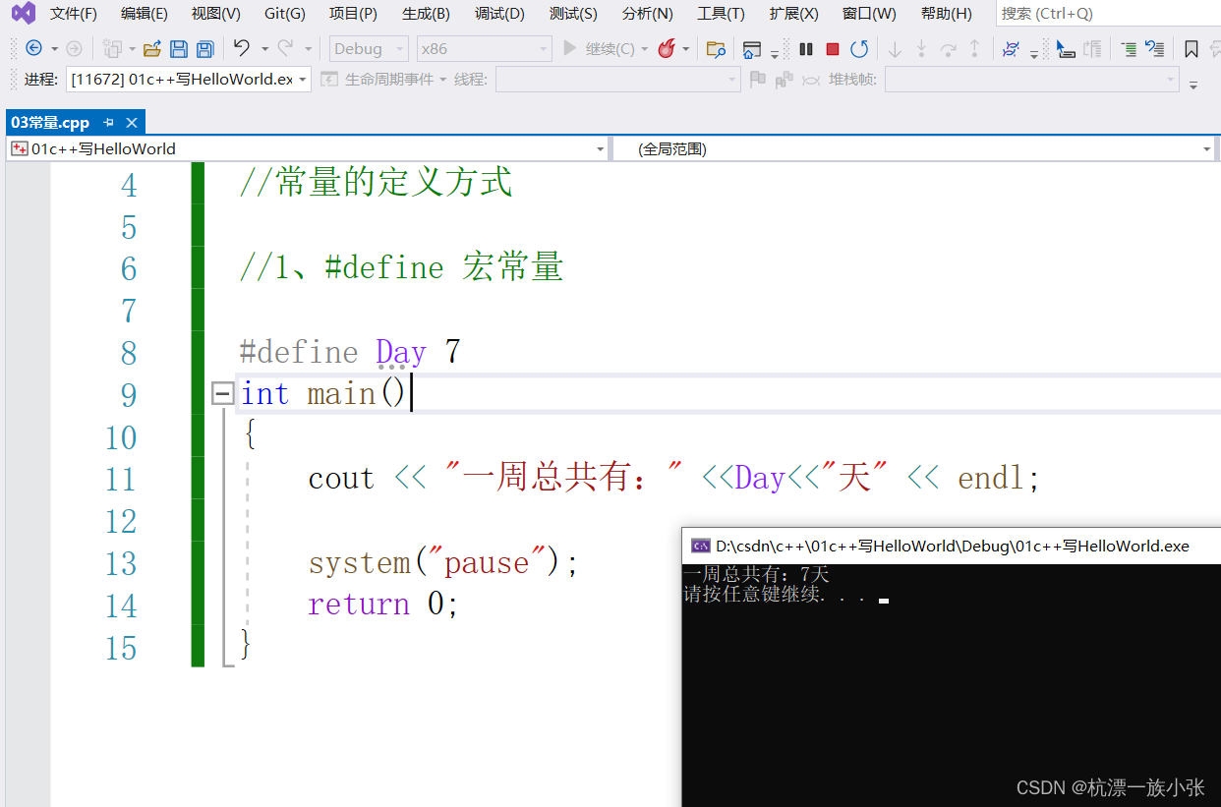Click the //常量的定义方式 comment
The width and height of the screenshot is (1221, 807).
[x=376, y=183]
